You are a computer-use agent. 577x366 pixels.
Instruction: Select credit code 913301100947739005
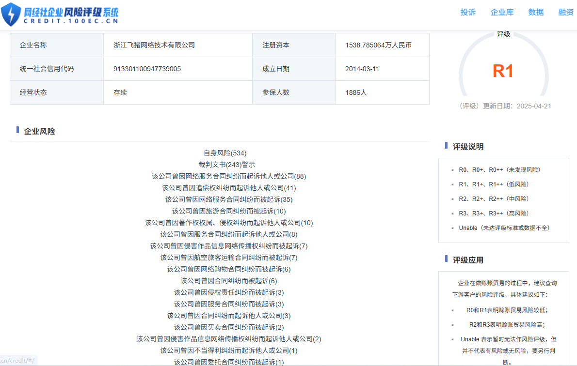tap(147, 69)
